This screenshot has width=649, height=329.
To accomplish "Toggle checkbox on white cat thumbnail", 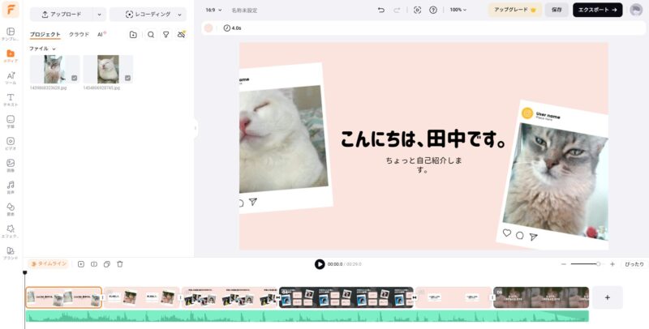I will pyautogui.click(x=127, y=78).
